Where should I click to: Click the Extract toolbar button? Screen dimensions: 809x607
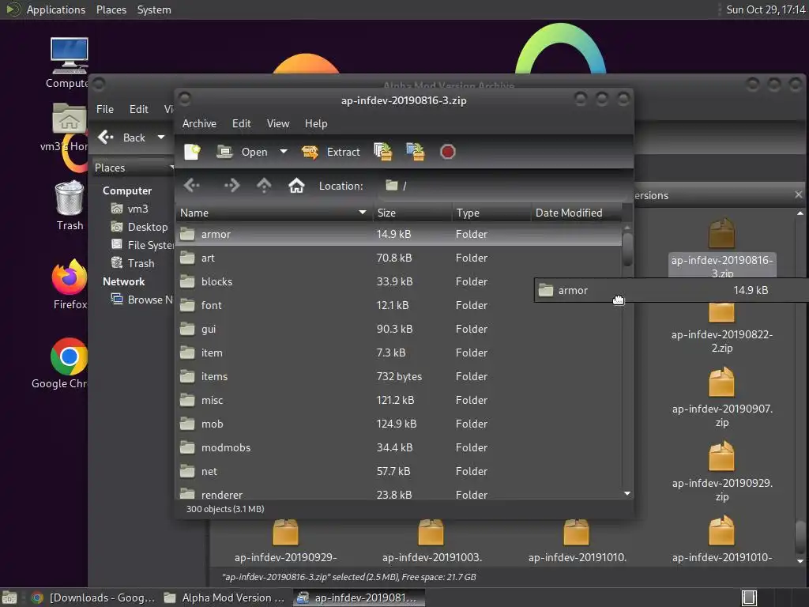click(x=331, y=152)
